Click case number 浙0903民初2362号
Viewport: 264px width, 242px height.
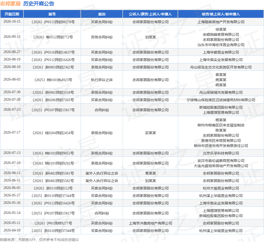pos(53,67)
